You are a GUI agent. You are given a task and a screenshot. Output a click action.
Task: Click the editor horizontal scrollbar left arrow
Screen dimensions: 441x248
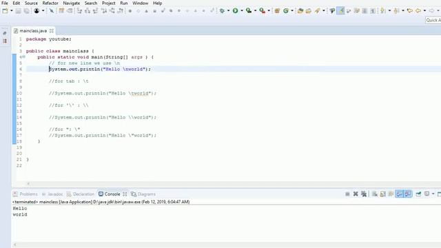coord(28,184)
